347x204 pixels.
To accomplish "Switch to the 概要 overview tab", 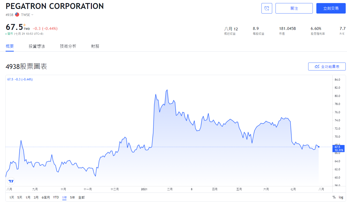I will (10, 46).
